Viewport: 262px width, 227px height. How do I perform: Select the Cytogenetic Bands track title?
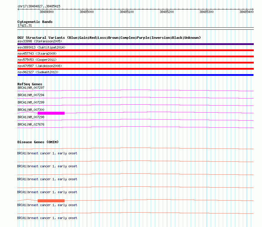pos(35,22)
